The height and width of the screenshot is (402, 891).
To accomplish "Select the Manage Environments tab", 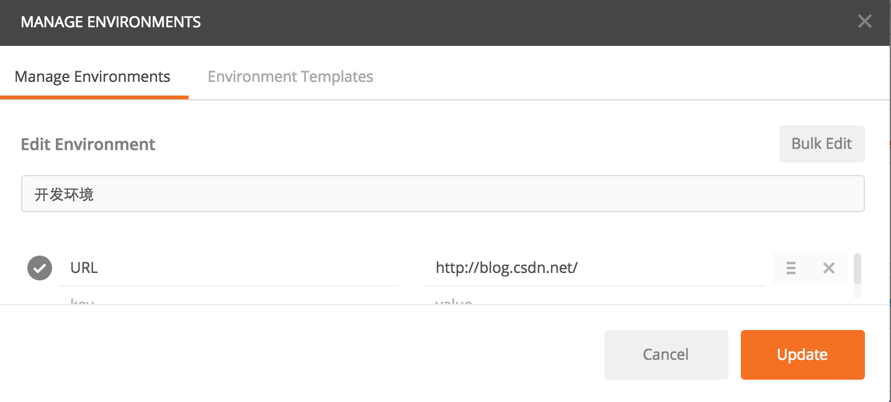I will [x=92, y=77].
